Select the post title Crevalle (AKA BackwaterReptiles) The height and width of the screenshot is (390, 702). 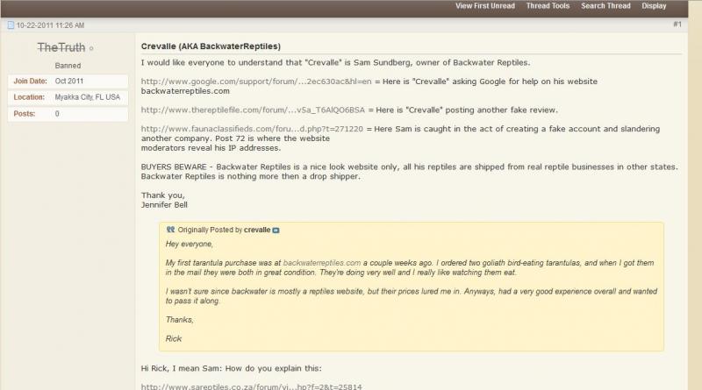(211, 46)
